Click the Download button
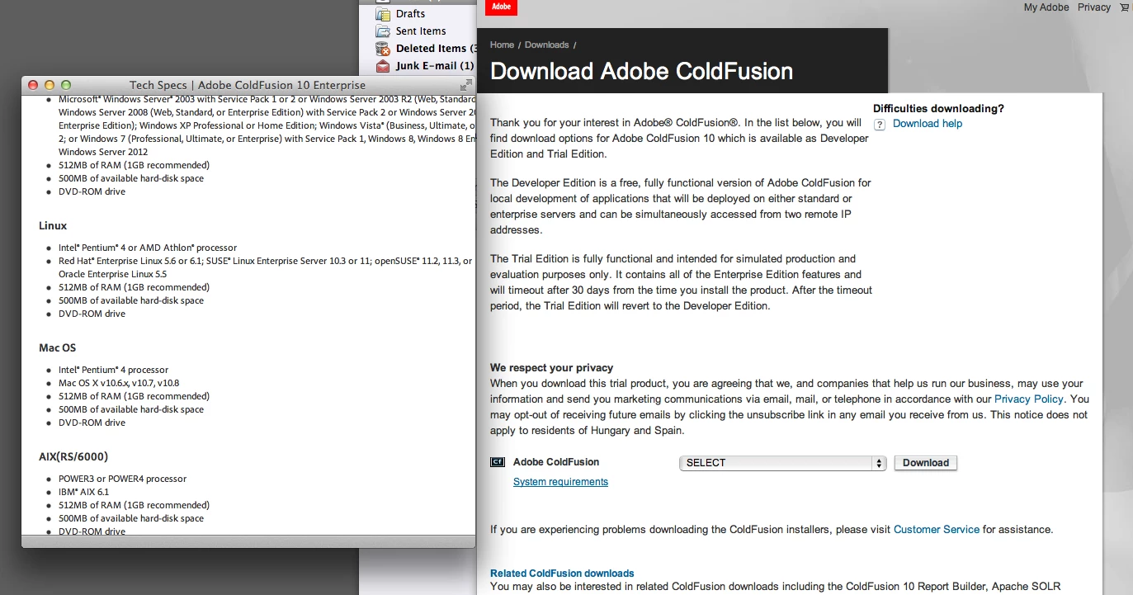Image resolution: width=1133 pixels, height=595 pixels. (x=926, y=463)
